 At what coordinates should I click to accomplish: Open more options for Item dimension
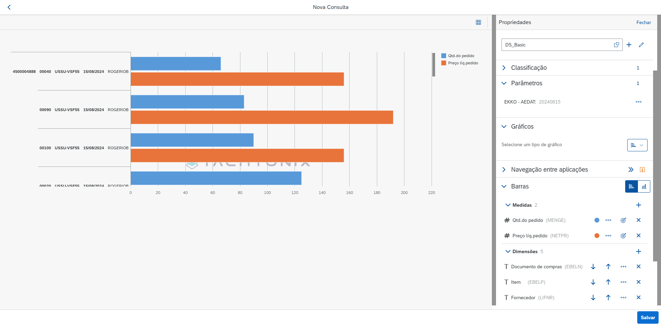(623, 282)
